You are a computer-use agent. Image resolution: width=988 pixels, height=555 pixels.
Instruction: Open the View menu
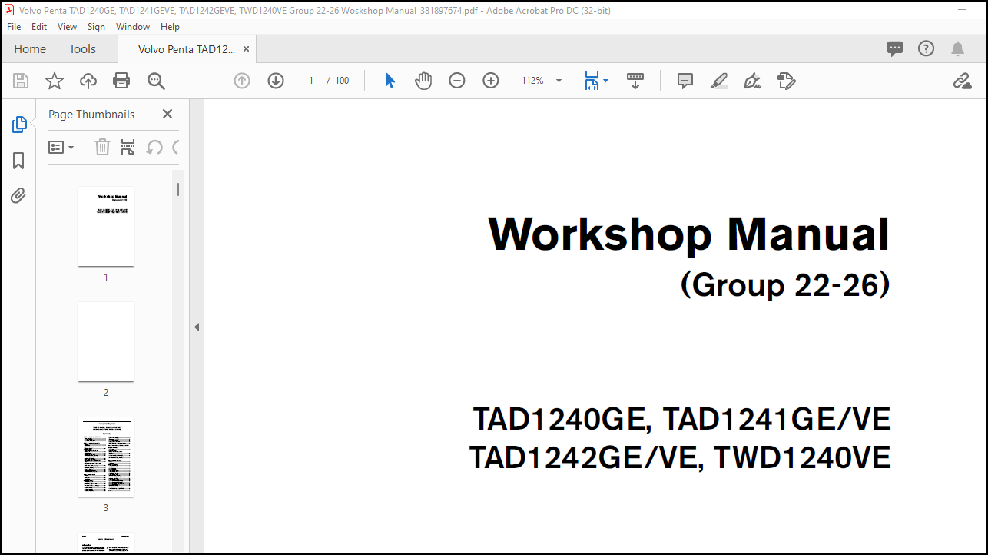pyautogui.click(x=67, y=26)
